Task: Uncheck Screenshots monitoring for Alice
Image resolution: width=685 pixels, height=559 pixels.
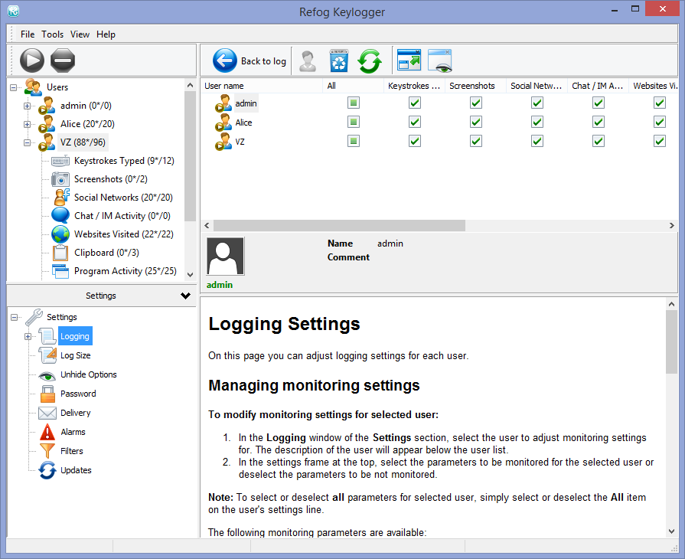Action: point(476,122)
